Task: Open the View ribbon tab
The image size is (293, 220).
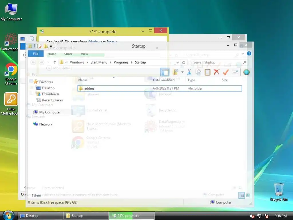Action: (x=84, y=54)
